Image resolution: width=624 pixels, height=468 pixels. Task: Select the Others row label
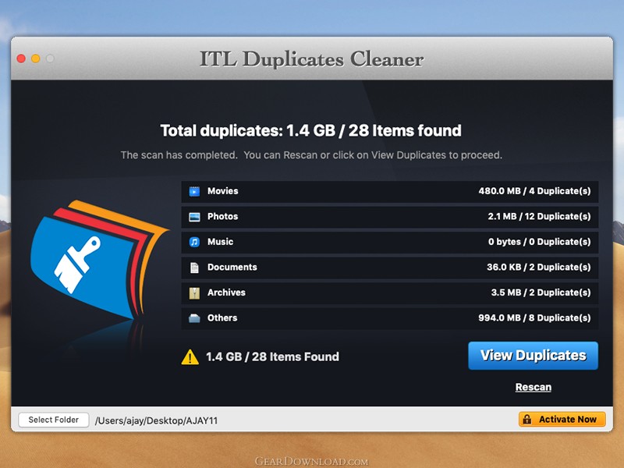(222, 318)
